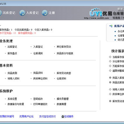Viewport: 124px width, 124px height.
Task: Click the 优易产品 panel header icon
Action: point(111,26)
